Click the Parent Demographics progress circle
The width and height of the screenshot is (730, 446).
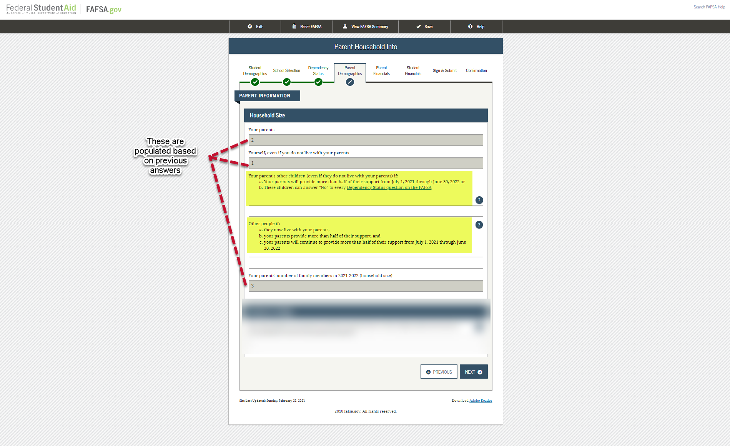pos(350,82)
